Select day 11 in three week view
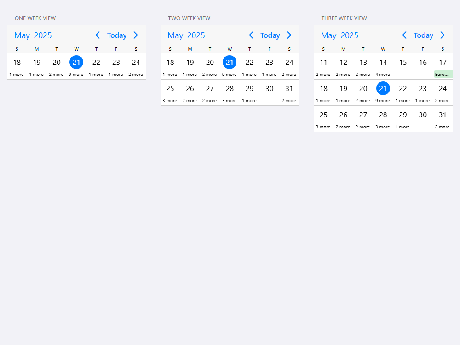Image resolution: width=460 pixels, height=345 pixels. 323,62
